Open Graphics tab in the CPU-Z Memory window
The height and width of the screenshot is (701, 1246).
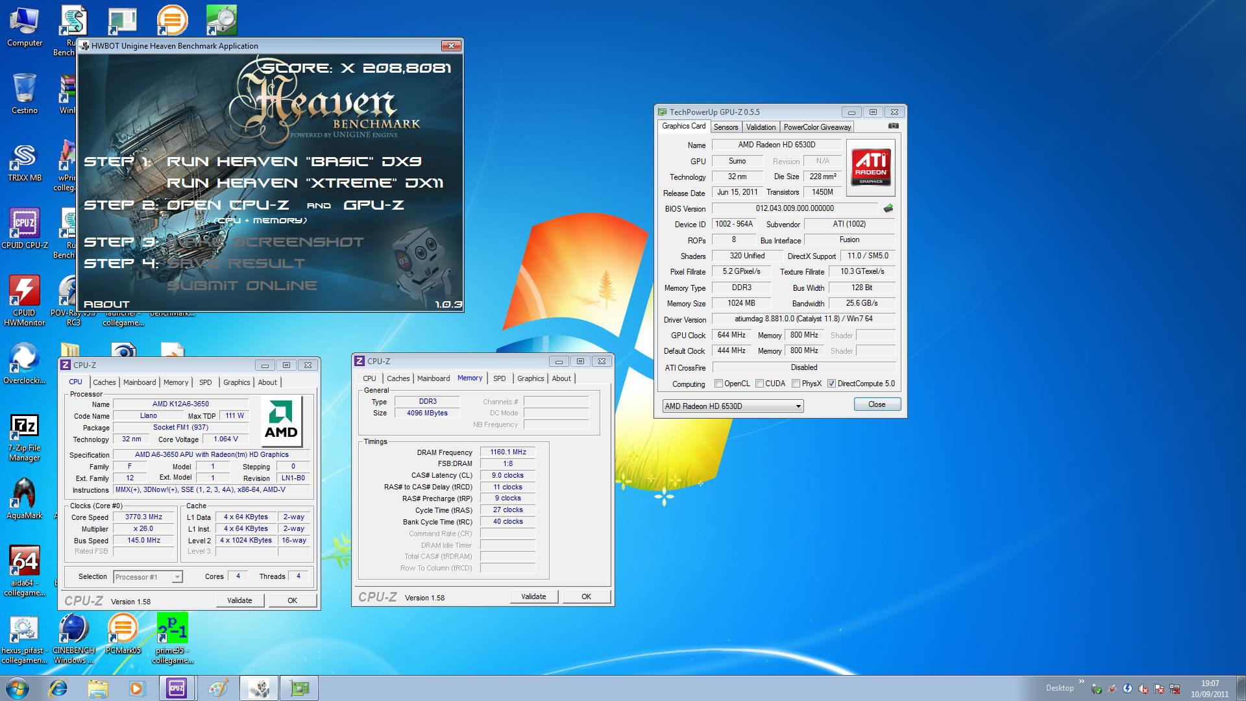531,378
